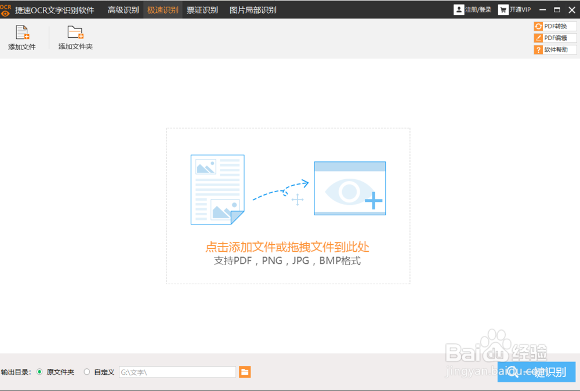
Task: Select the 原文件夹 output radio button
Action: (39, 372)
